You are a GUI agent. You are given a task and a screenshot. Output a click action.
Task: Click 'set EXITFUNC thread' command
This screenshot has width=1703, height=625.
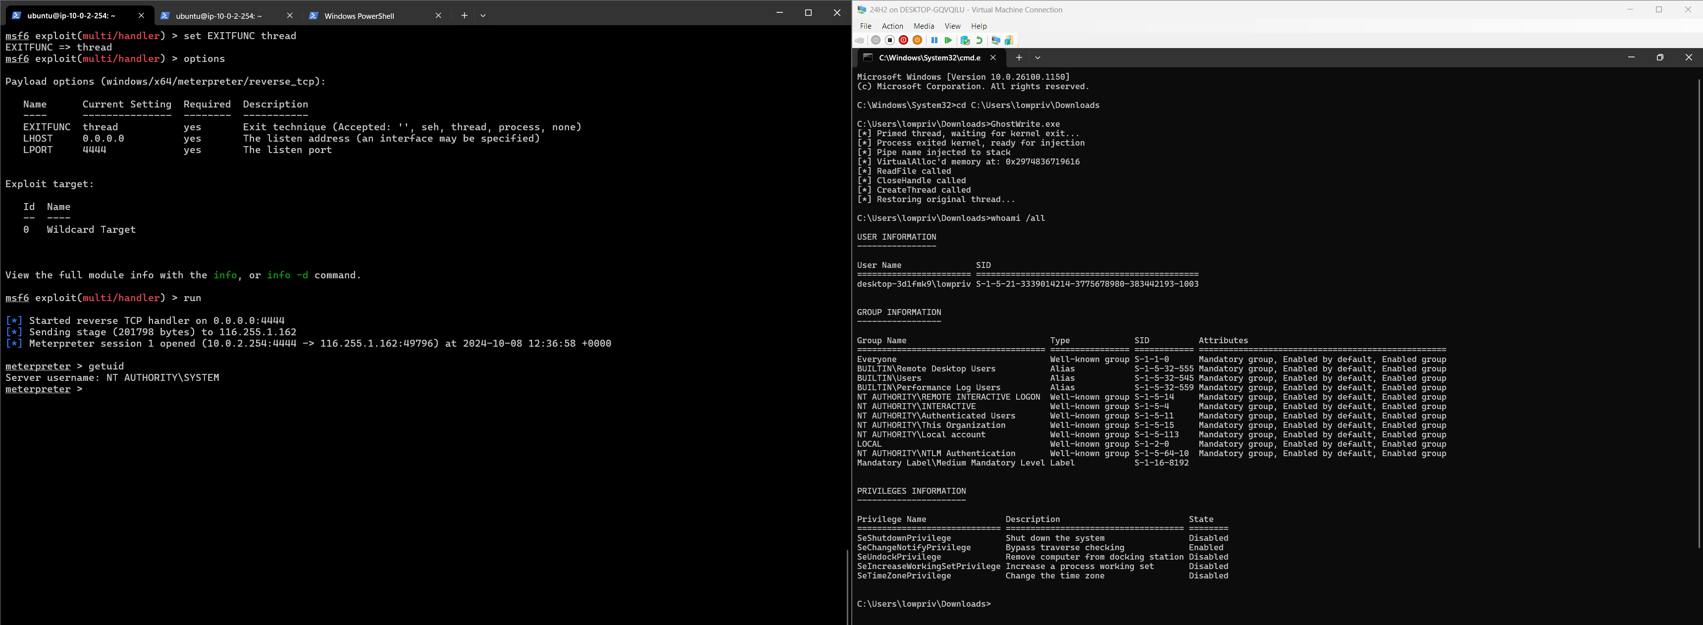[239, 36]
